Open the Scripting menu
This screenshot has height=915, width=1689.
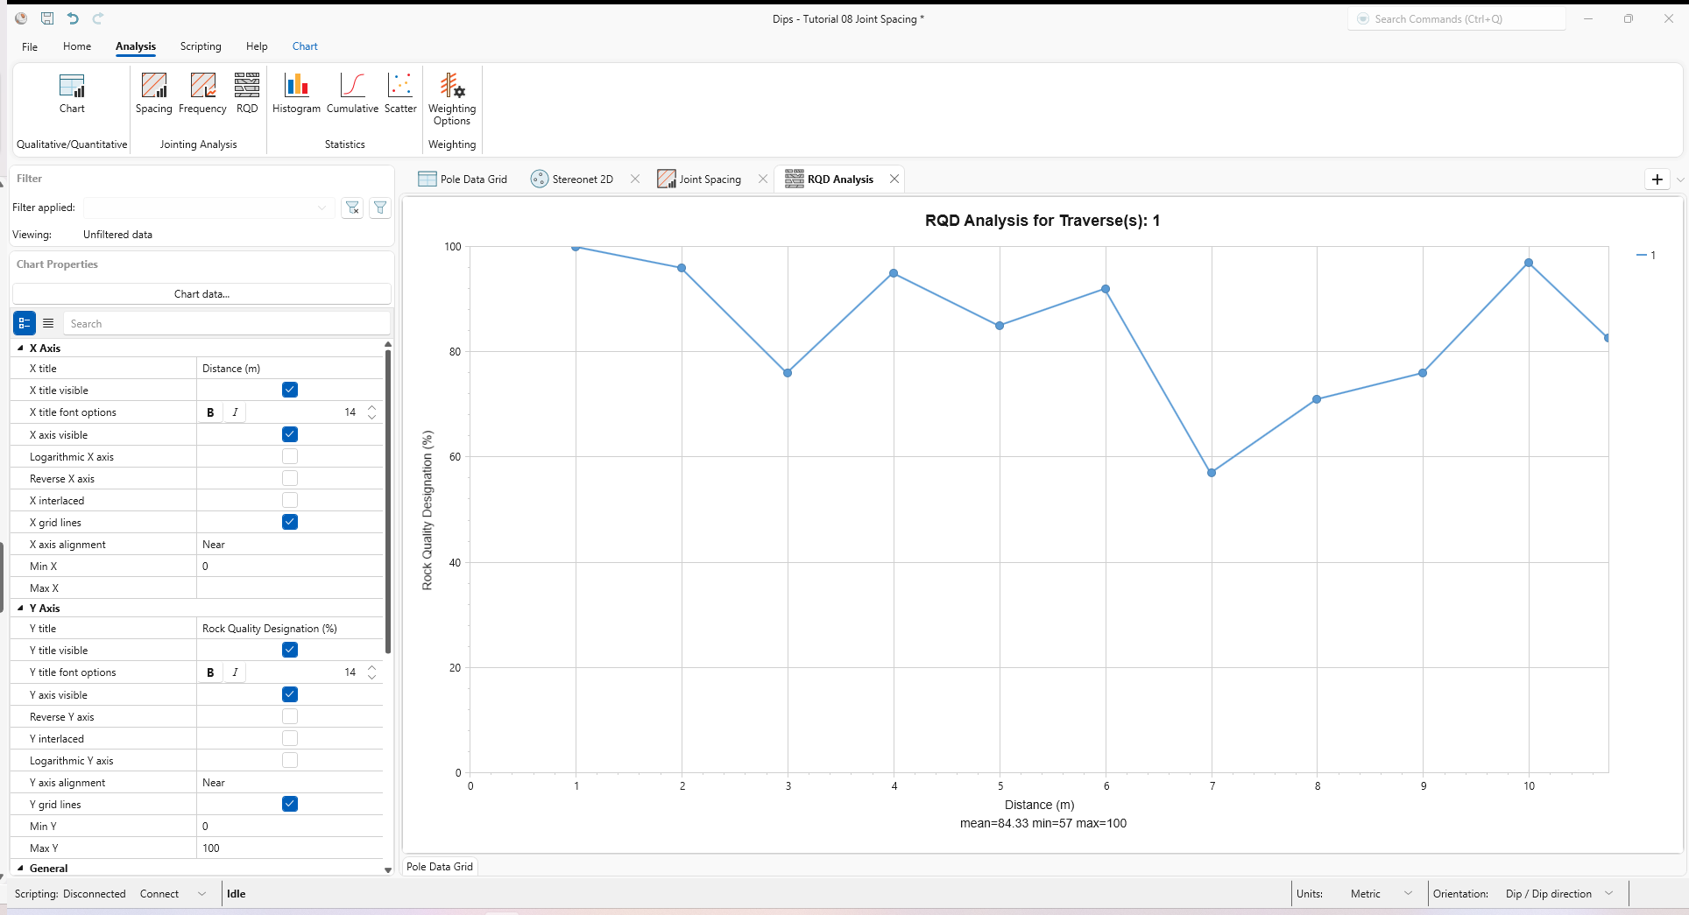point(200,46)
